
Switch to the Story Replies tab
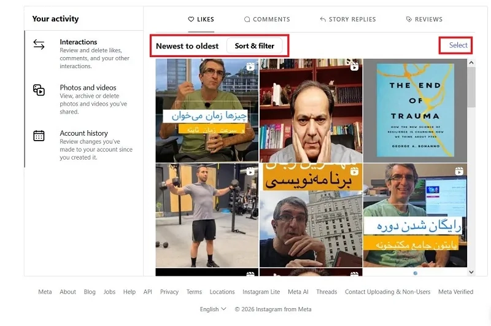(347, 20)
